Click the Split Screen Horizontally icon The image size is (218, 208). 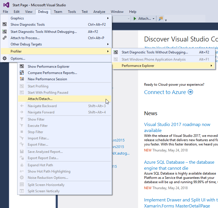pos(22,185)
